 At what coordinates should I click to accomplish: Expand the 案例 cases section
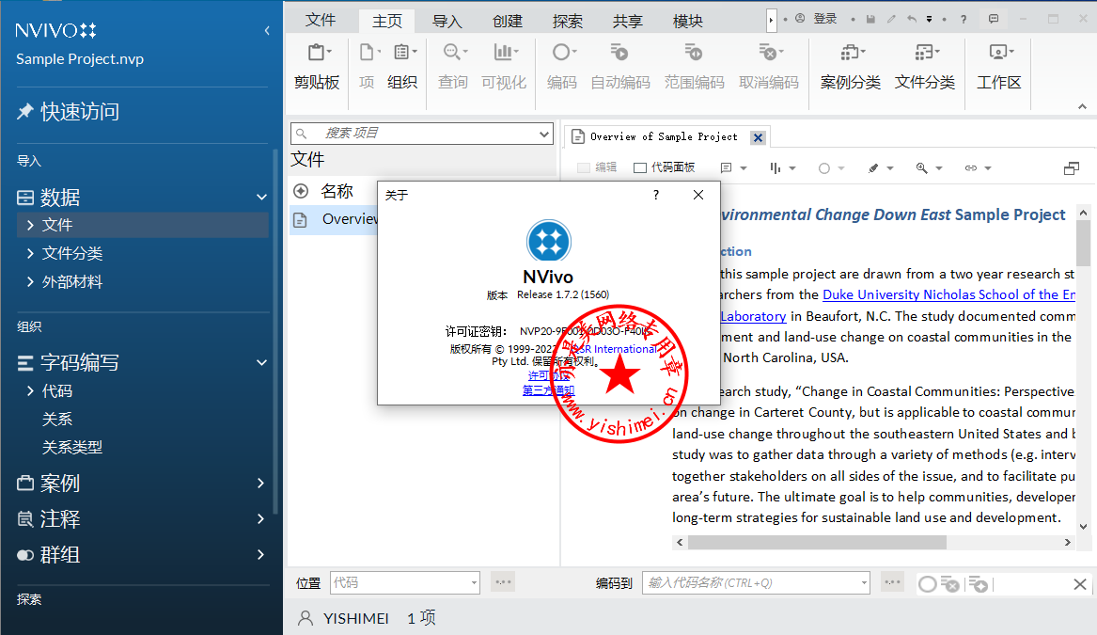point(261,484)
